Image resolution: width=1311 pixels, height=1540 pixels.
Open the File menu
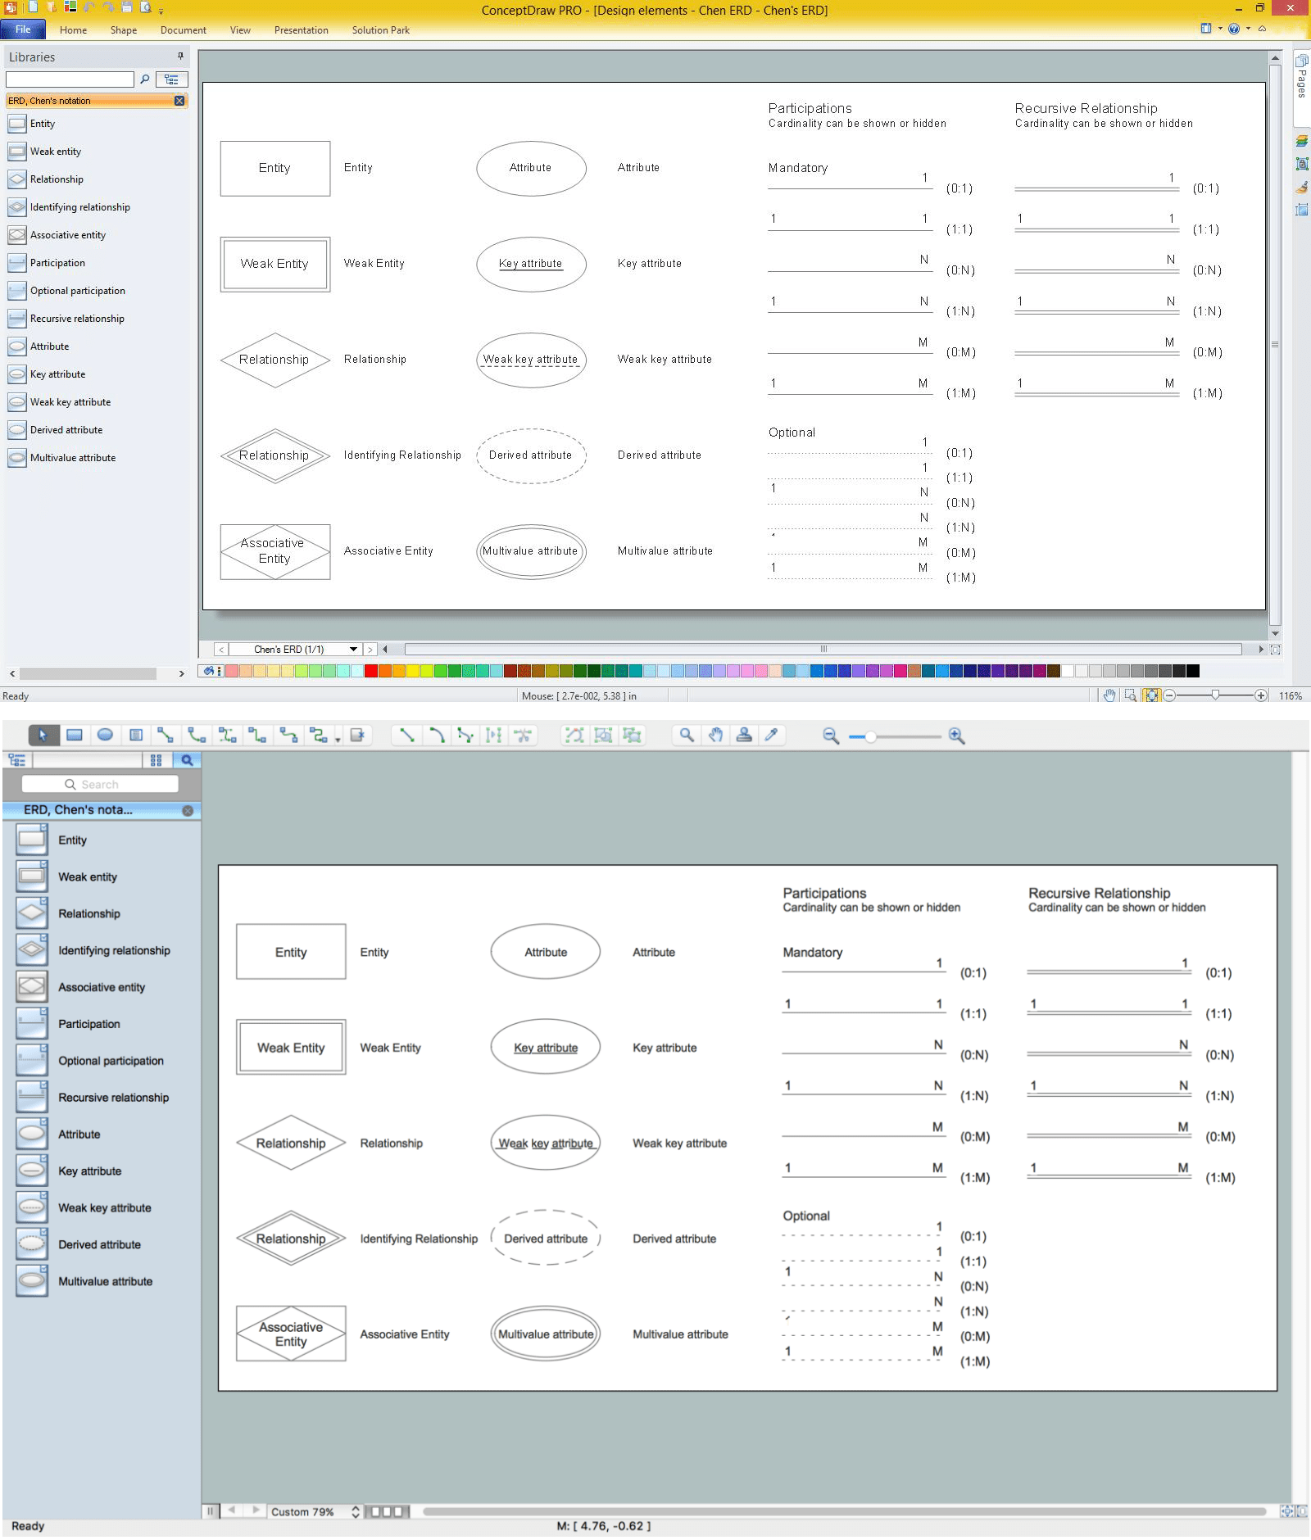24,29
